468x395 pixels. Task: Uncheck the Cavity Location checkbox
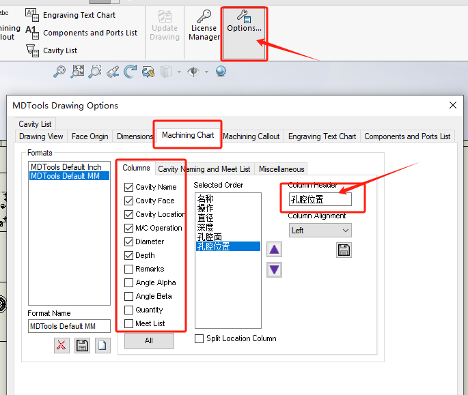[x=128, y=214]
